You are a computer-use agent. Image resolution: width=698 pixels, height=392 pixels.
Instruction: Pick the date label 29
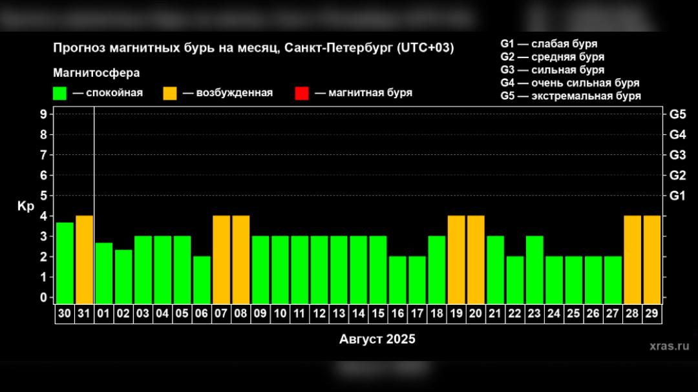click(x=651, y=313)
